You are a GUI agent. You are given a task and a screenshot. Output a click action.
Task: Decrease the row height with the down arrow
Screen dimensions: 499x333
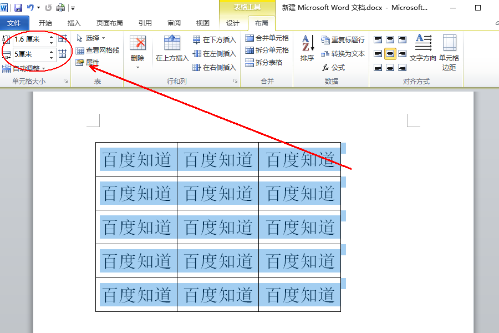(51, 43)
